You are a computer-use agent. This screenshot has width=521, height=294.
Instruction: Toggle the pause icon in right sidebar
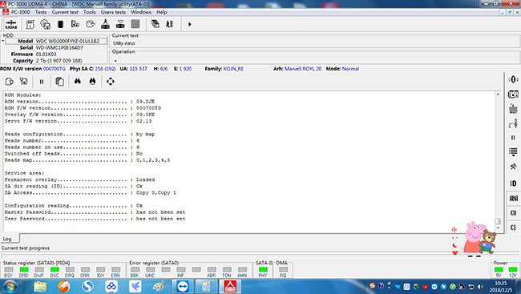click(513, 138)
